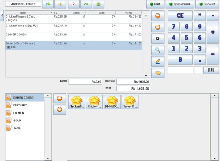The height and width of the screenshot is (161, 220).
Task: Click category list scrollbar down arrow
Action: pyautogui.click(x=48, y=159)
